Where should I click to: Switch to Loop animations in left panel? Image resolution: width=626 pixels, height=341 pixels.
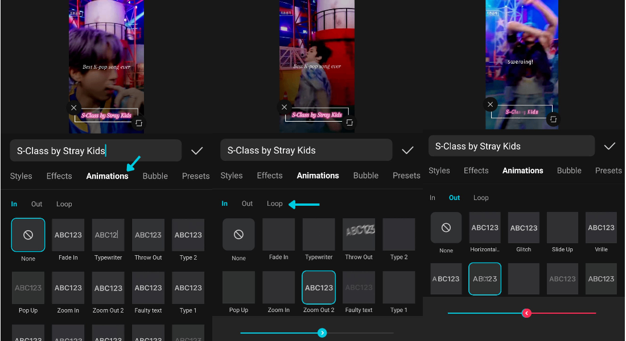(64, 204)
